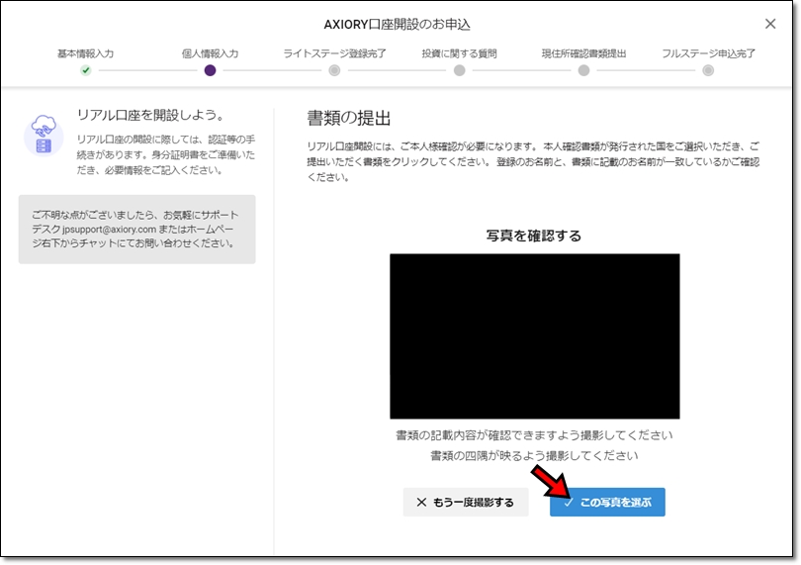Image resolution: width=801 pixels, height=565 pixels.
Task: Open the 現住所確認書類提出 step label
Action: (583, 53)
